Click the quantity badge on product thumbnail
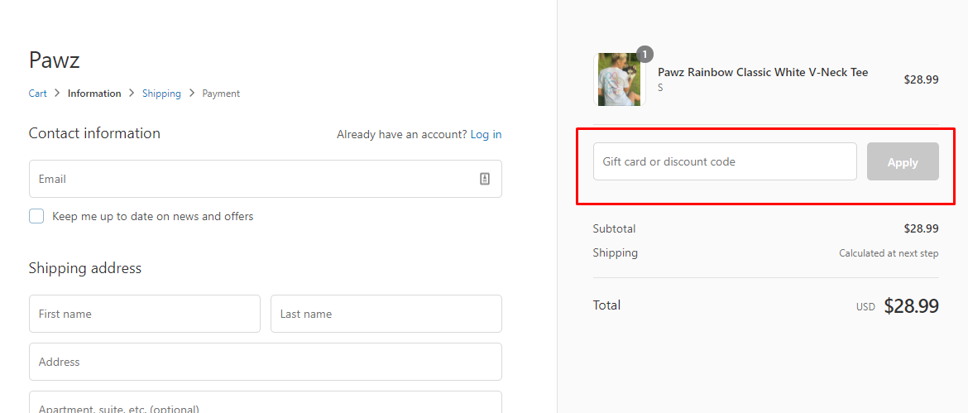Image resolution: width=968 pixels, height=413 pixels. point(645,55)
